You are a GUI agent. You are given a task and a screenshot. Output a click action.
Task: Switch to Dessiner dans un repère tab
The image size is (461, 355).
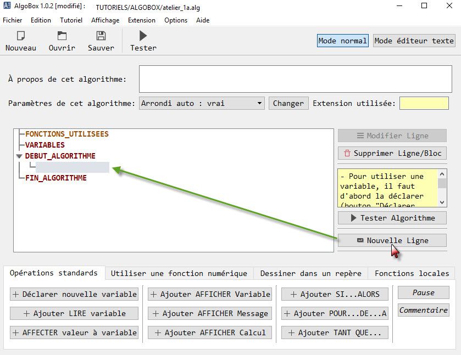pos(311,273)
